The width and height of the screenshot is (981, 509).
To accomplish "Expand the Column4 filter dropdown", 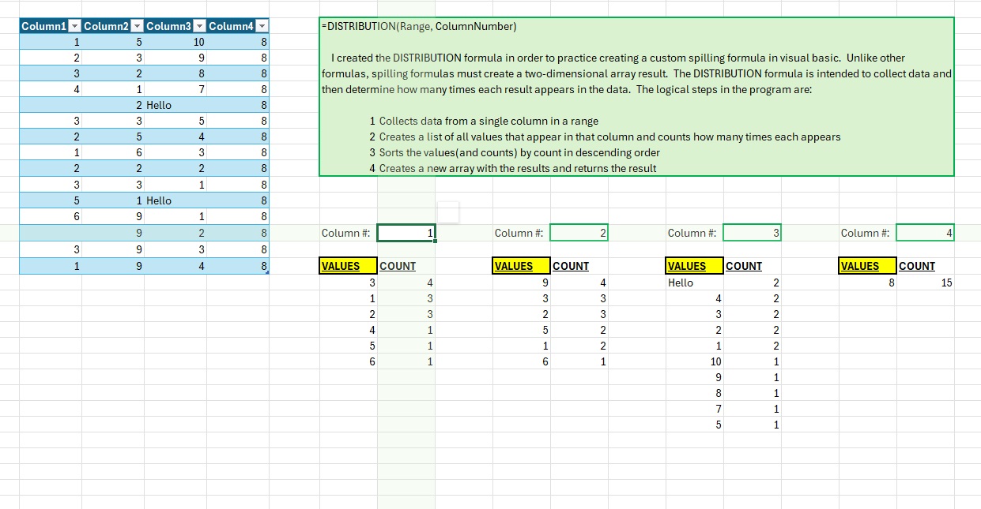I will (262, 27).
